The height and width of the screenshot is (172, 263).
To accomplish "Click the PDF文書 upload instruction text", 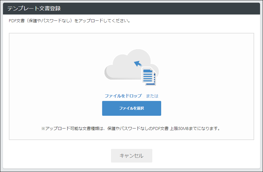I will click(x=70, y=21).
